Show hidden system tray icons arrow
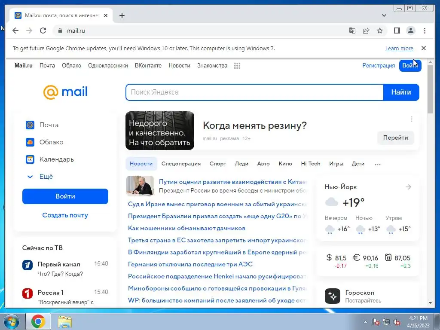The height and width of the screenshot is (330, 440). [x=365, y=322]
